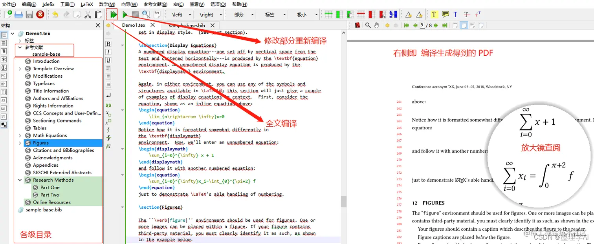Insert bold formatting with B icon
This screenshot has height=244, width=594.
pos(108,44)
